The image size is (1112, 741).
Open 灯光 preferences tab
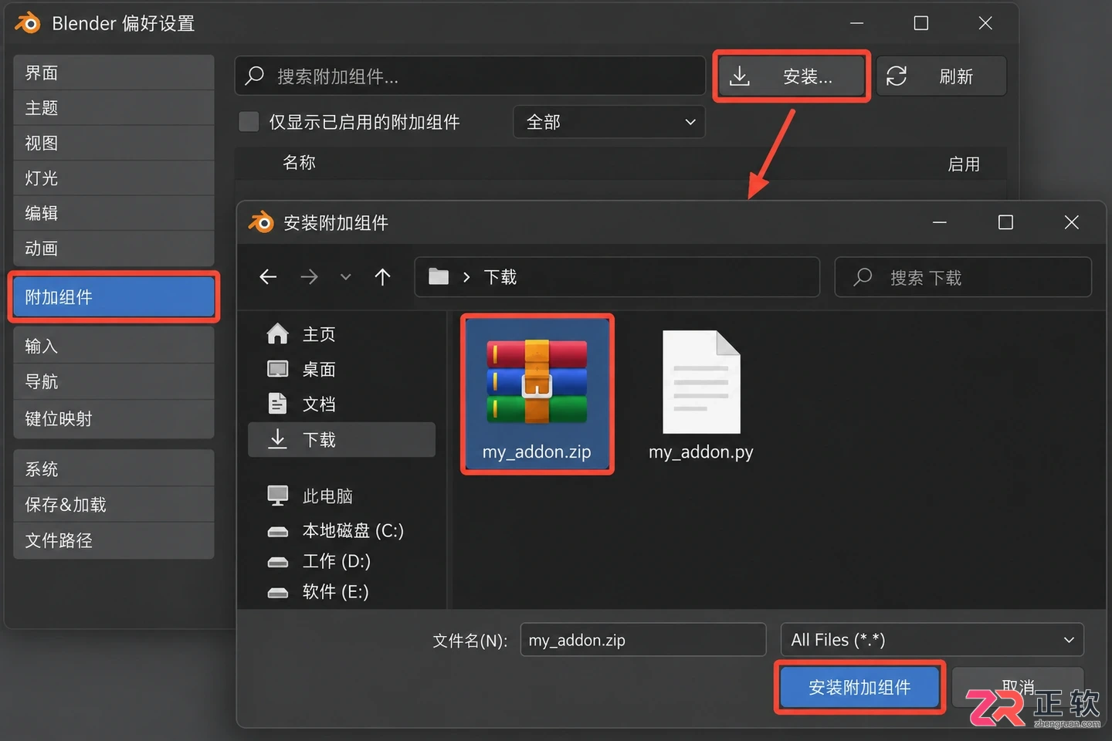point(114,178)
